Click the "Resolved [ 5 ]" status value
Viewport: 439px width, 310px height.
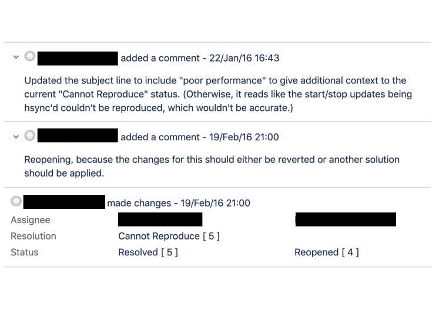(148, 252)
